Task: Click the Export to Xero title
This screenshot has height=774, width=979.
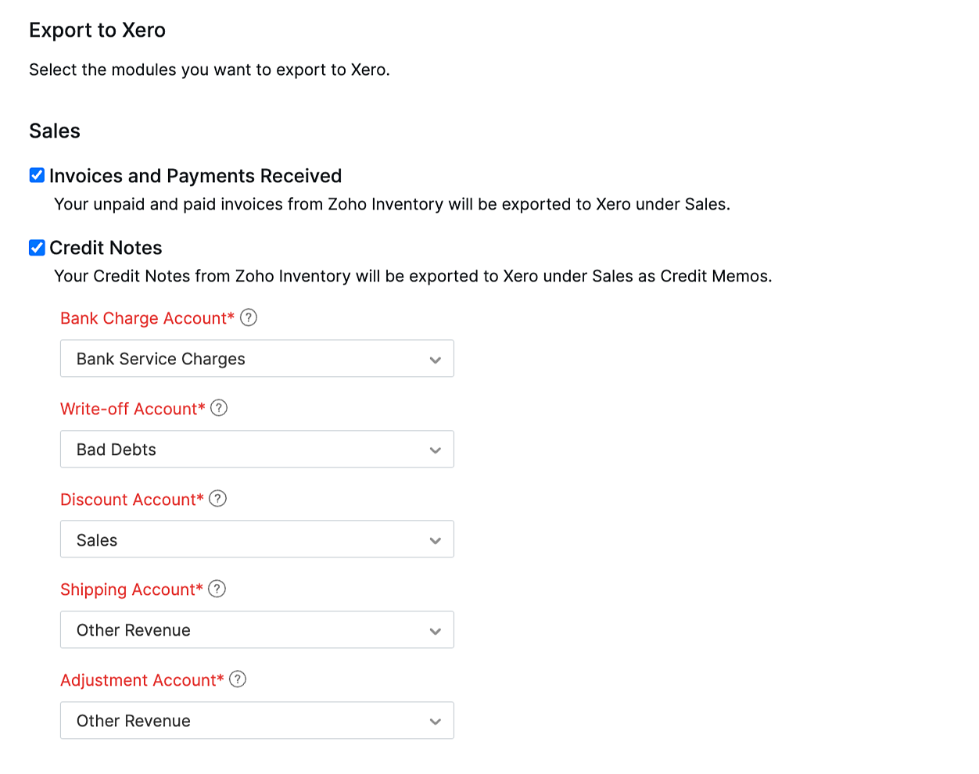Action: pyautogui.click(x=97, y=30)
